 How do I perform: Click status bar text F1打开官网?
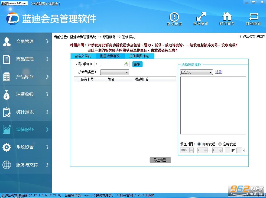(125, 195)
